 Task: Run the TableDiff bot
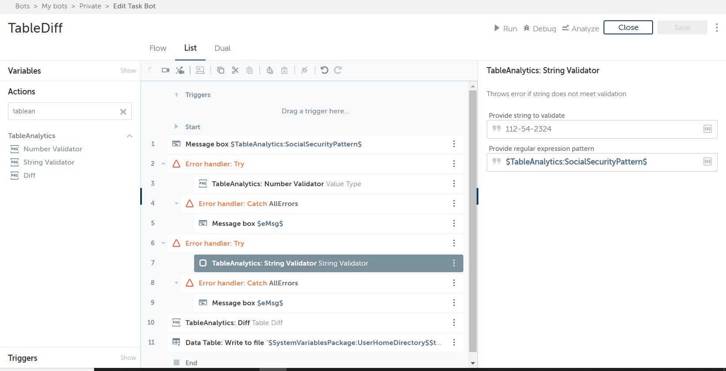(x=505, y=28)
